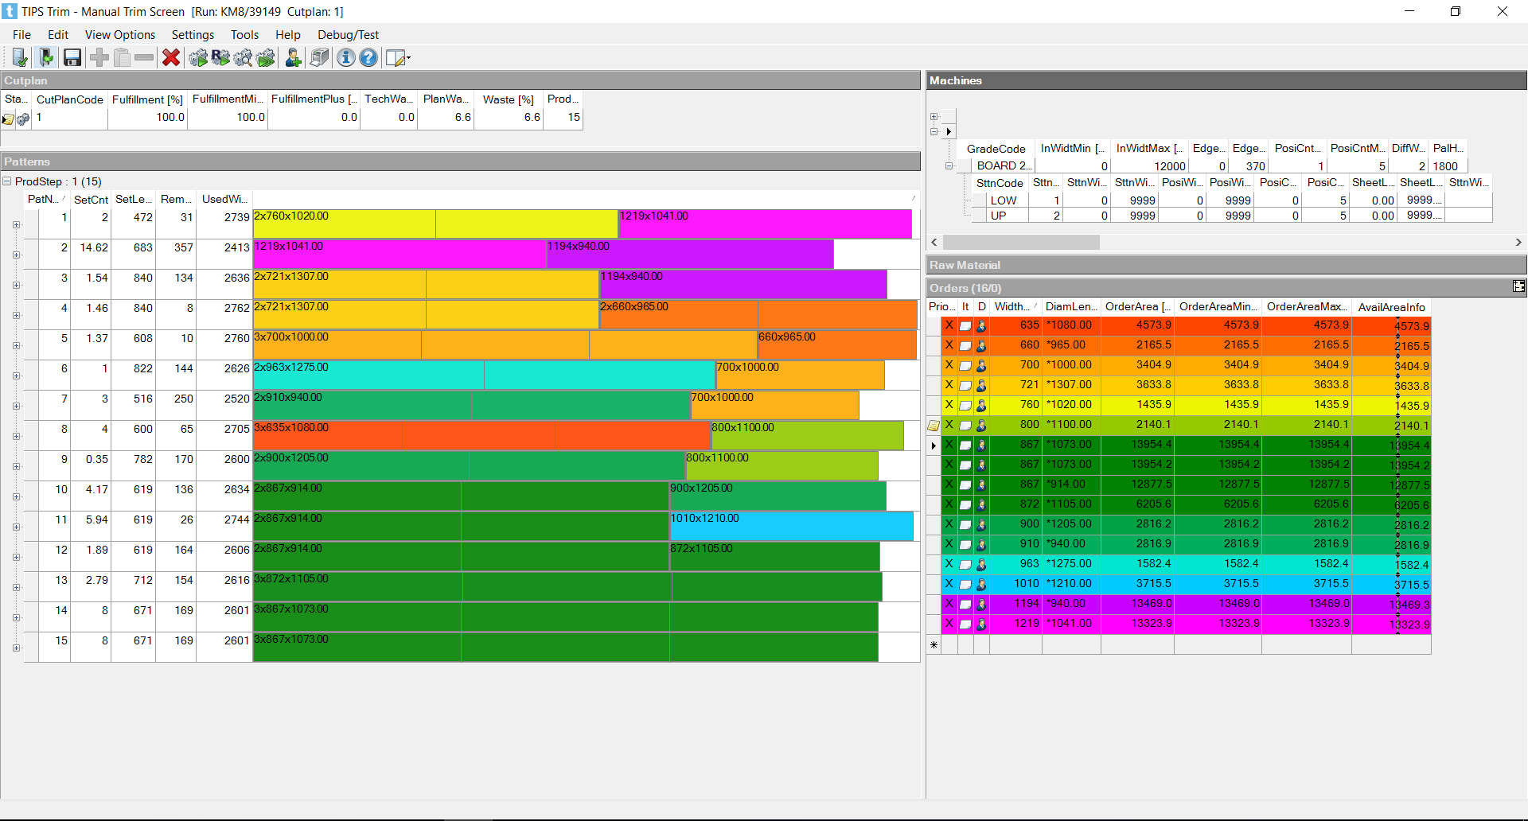Image resolution: width=1528 pixels, height=821 pixels.
Task: Toggle the X priority mark on the 635 width order
Action: pos(949,325)
